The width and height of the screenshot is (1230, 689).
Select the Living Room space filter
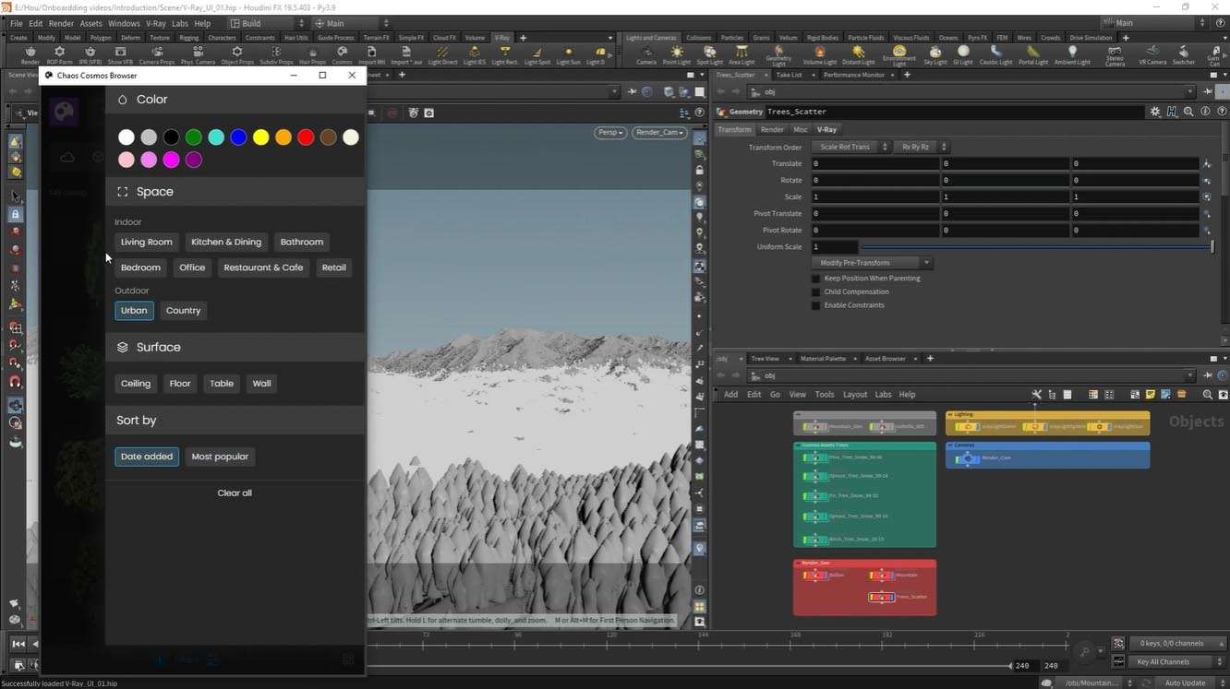[x=146, y=242]
